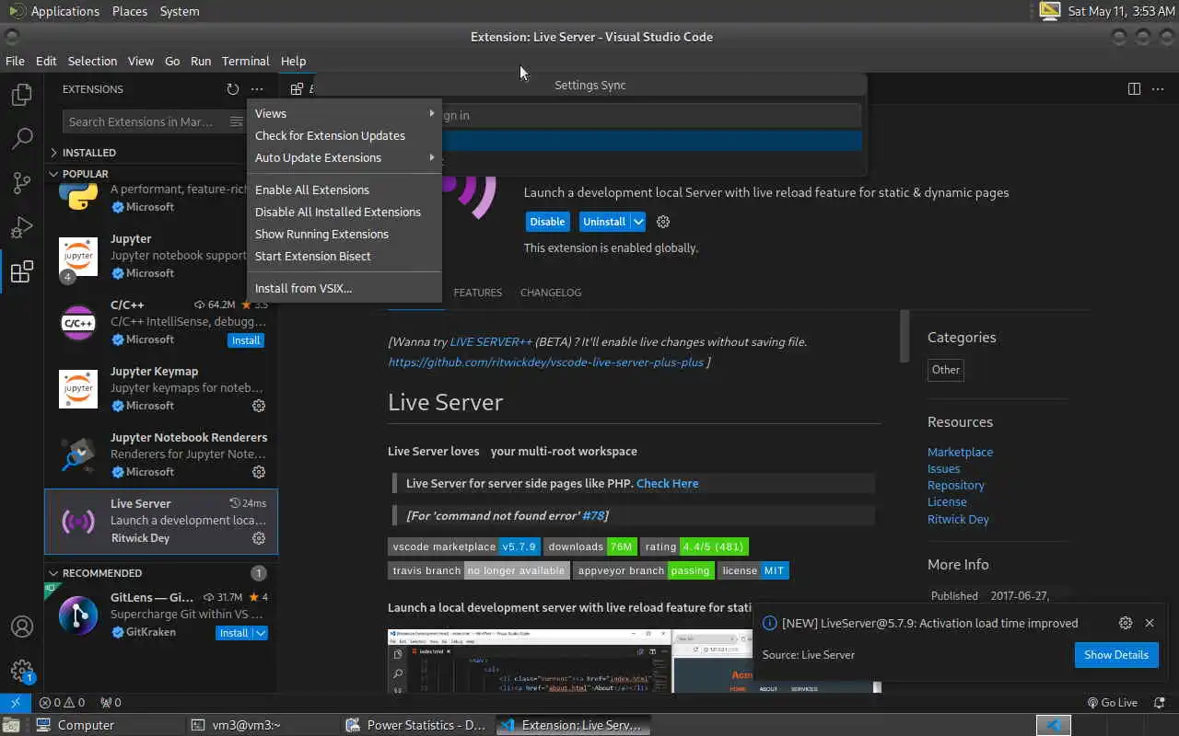Open the Run and Debug view
1179x736 pixels.
(x=22, y=227)
